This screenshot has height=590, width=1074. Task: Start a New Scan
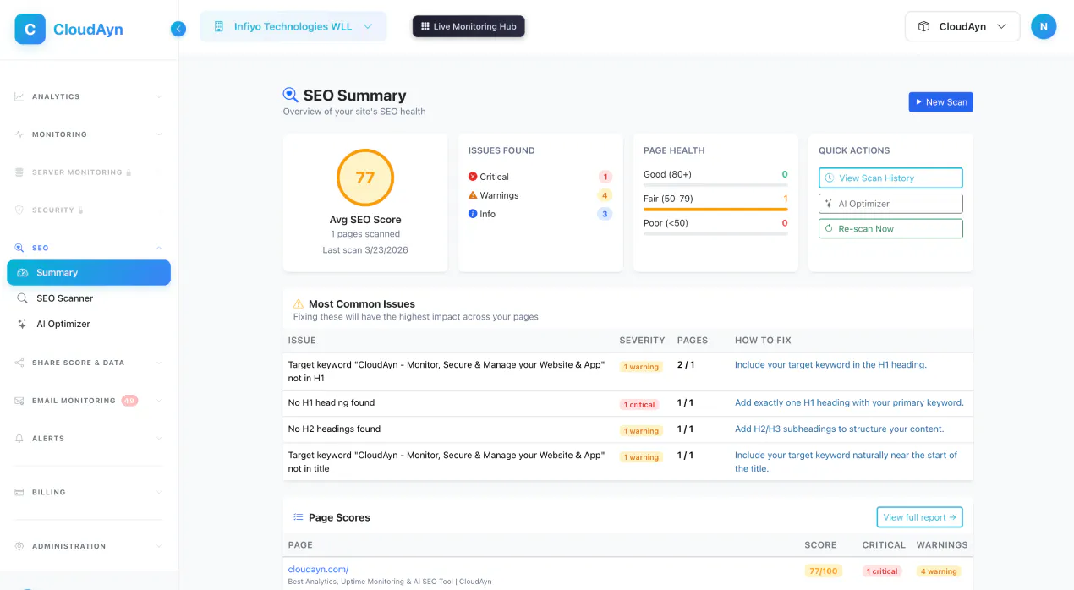(940, 101)
